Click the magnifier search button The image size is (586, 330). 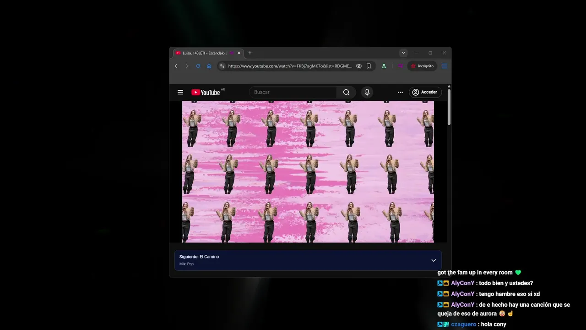click(347, 92)
